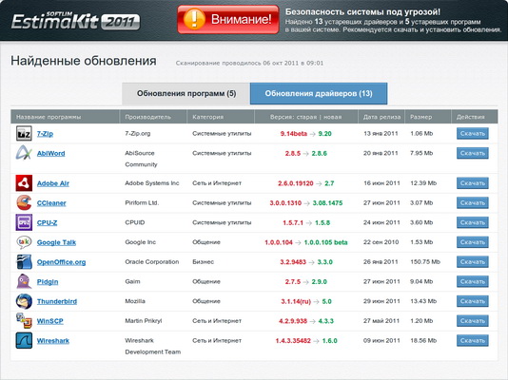Open the Wireshark name link
508x380 pixels.
(53, 340)
